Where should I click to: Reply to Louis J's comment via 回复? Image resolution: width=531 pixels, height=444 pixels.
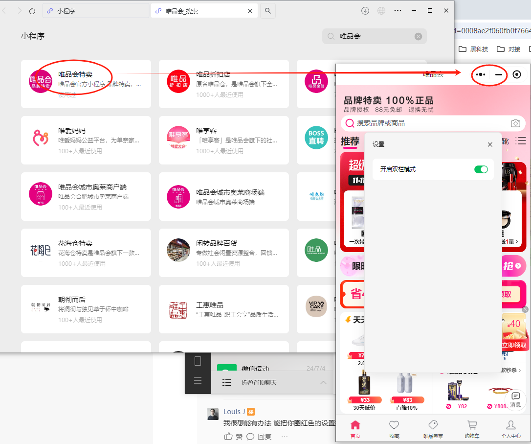point(259,437)
